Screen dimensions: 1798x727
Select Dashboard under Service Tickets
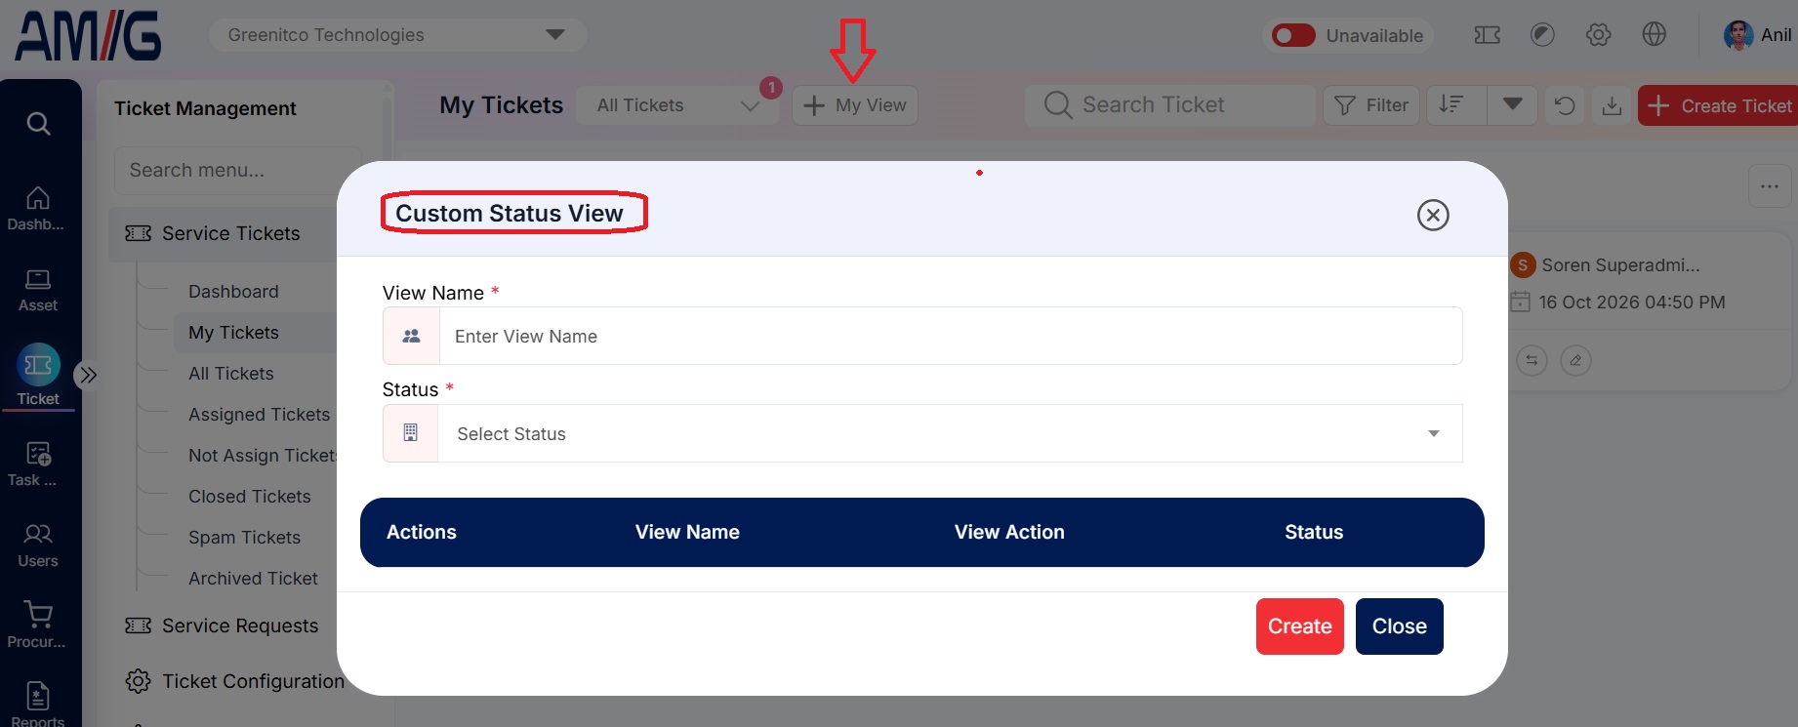233,292
